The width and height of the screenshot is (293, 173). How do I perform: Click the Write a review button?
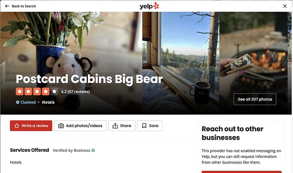31,125
